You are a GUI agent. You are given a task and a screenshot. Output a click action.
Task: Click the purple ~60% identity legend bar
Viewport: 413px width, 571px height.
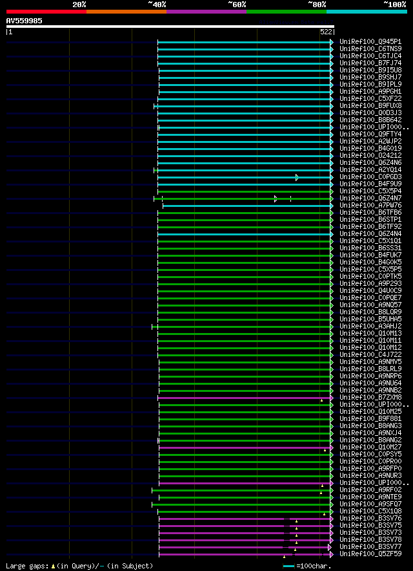(x=206, y=12)
